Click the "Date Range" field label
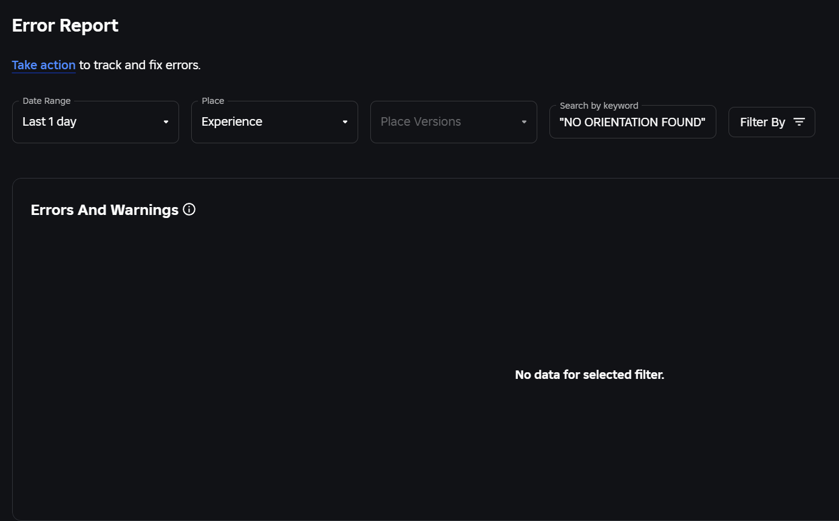Image resolution: width=839 pixels, height=521 pixels. [47, 101]
